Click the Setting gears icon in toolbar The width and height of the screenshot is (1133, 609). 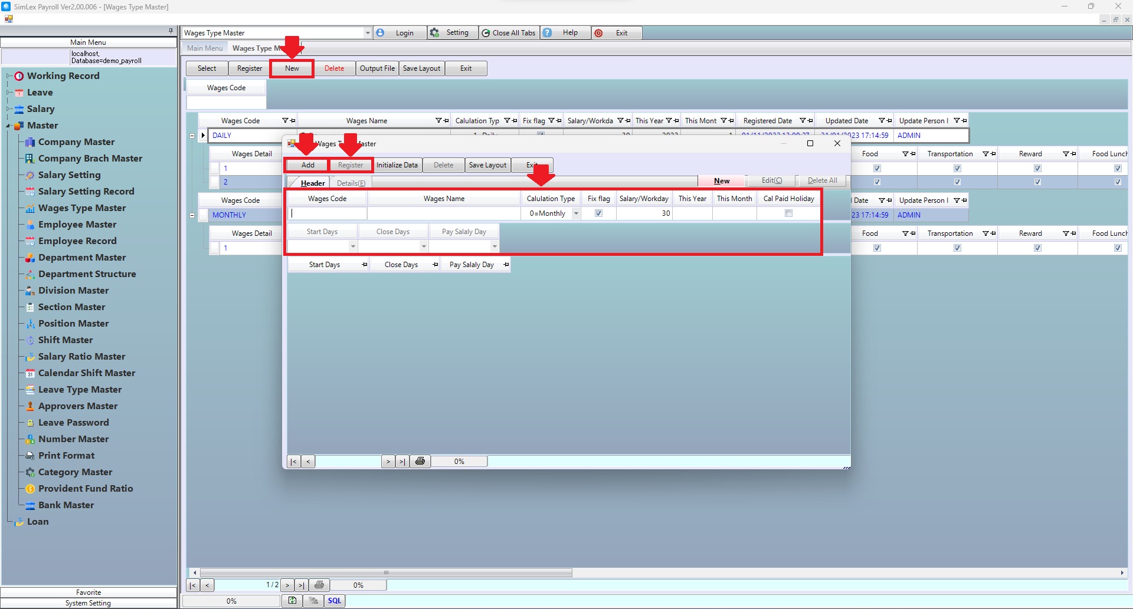click(x=435, y=33)
